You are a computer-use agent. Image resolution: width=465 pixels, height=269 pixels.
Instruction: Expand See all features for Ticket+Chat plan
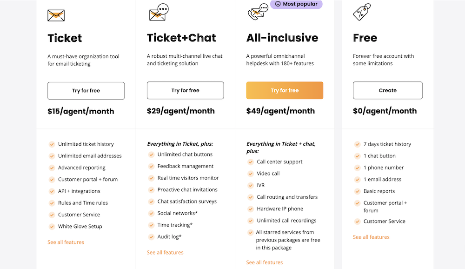(165, 253)
